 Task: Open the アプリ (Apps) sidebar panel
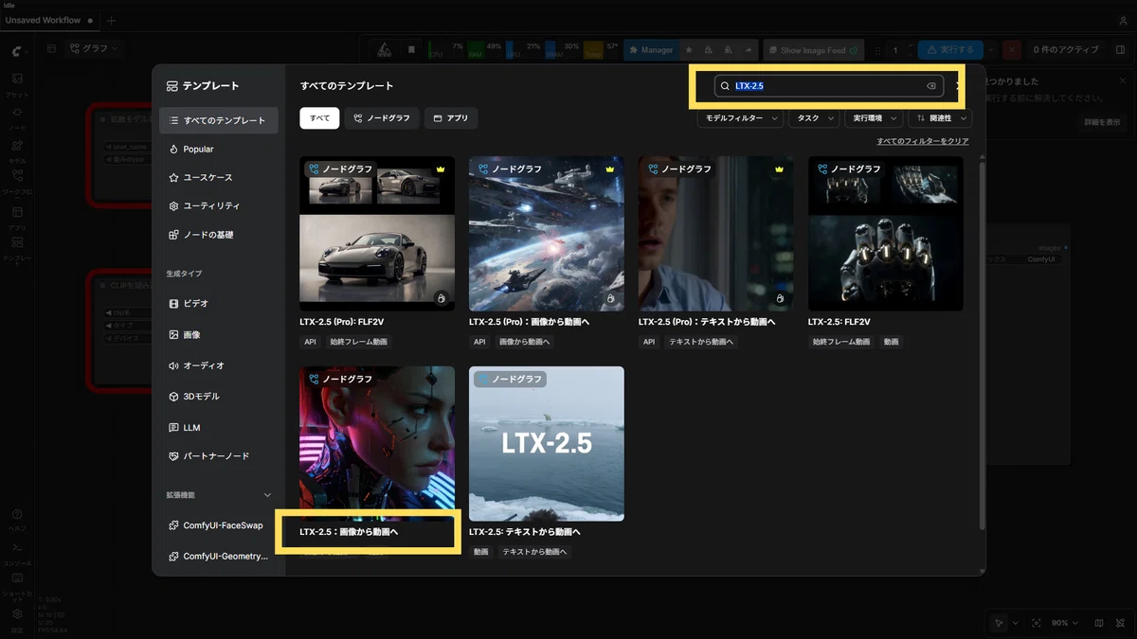pos(17,218)
